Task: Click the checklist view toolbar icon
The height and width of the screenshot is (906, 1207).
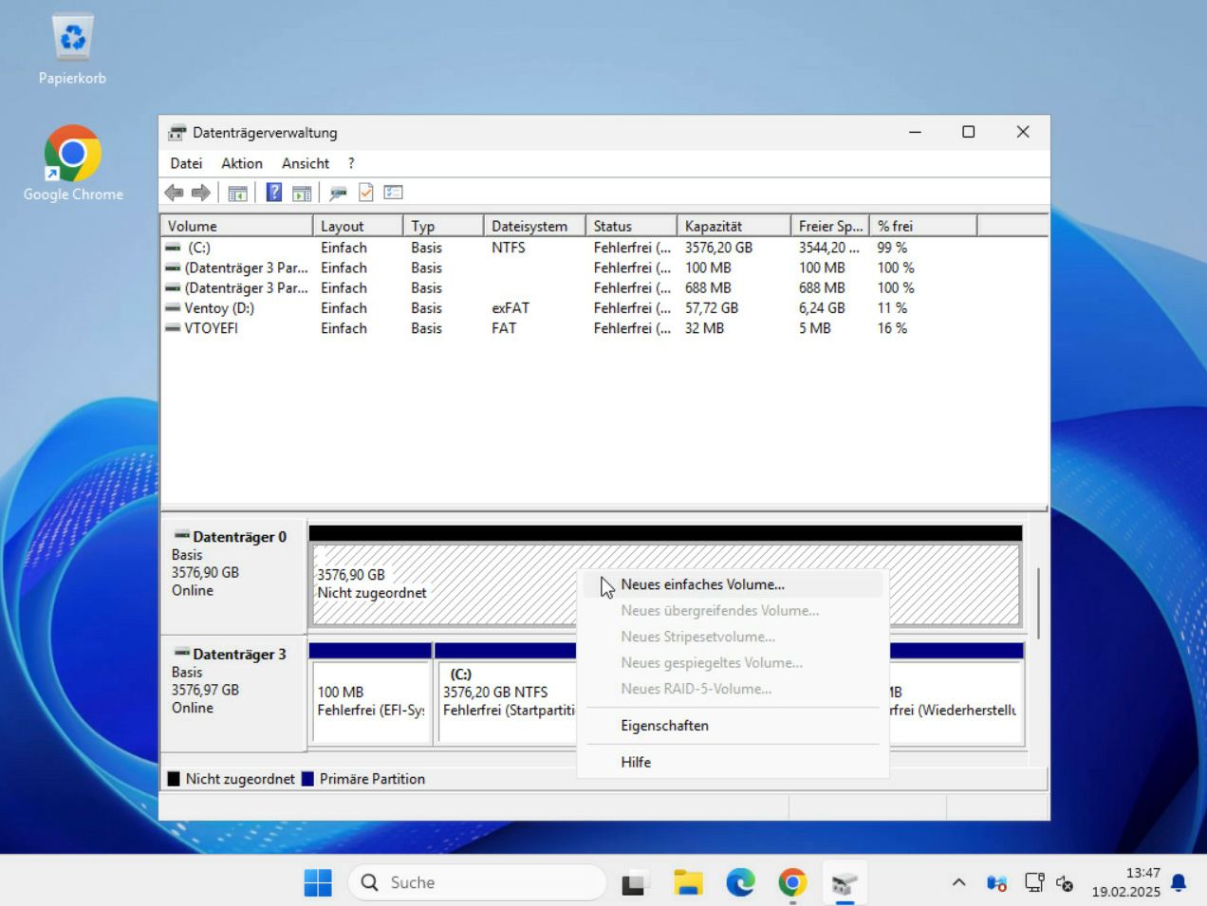Action: click(393, 193)
